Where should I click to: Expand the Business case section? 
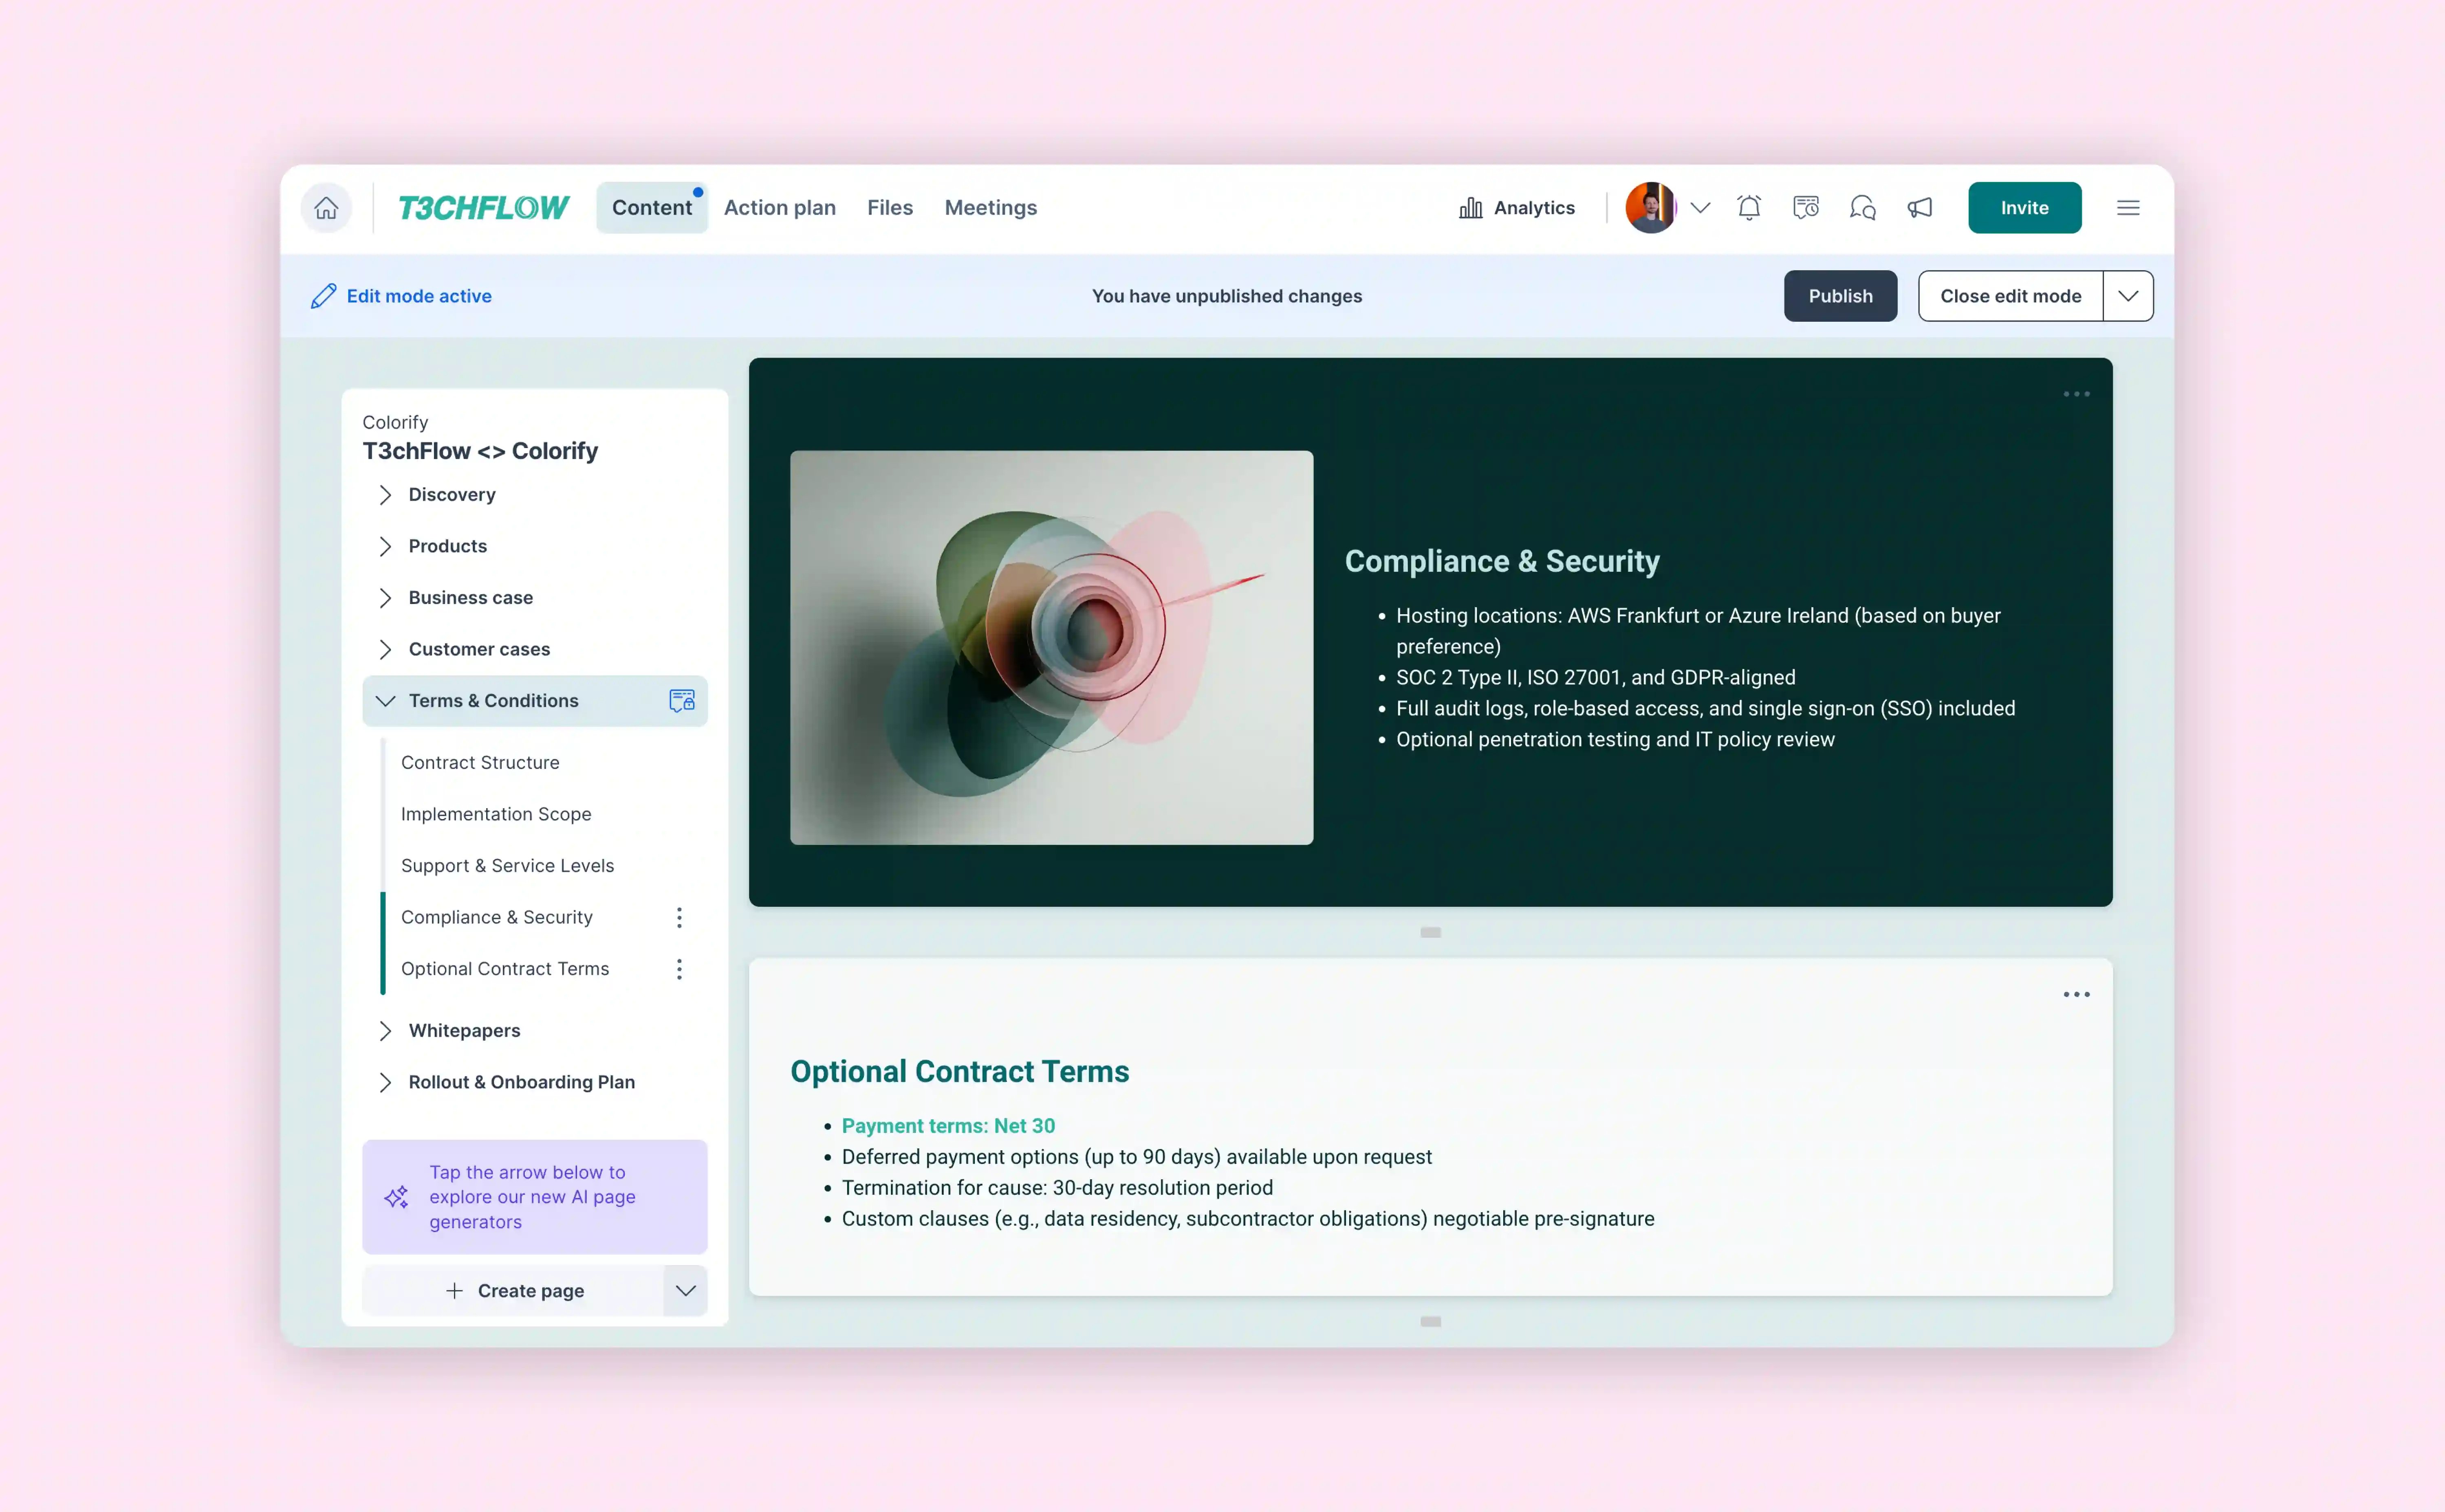click(x=385, y=598)
